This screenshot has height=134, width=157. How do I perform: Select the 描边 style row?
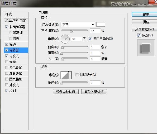click(x=16, y=44)
